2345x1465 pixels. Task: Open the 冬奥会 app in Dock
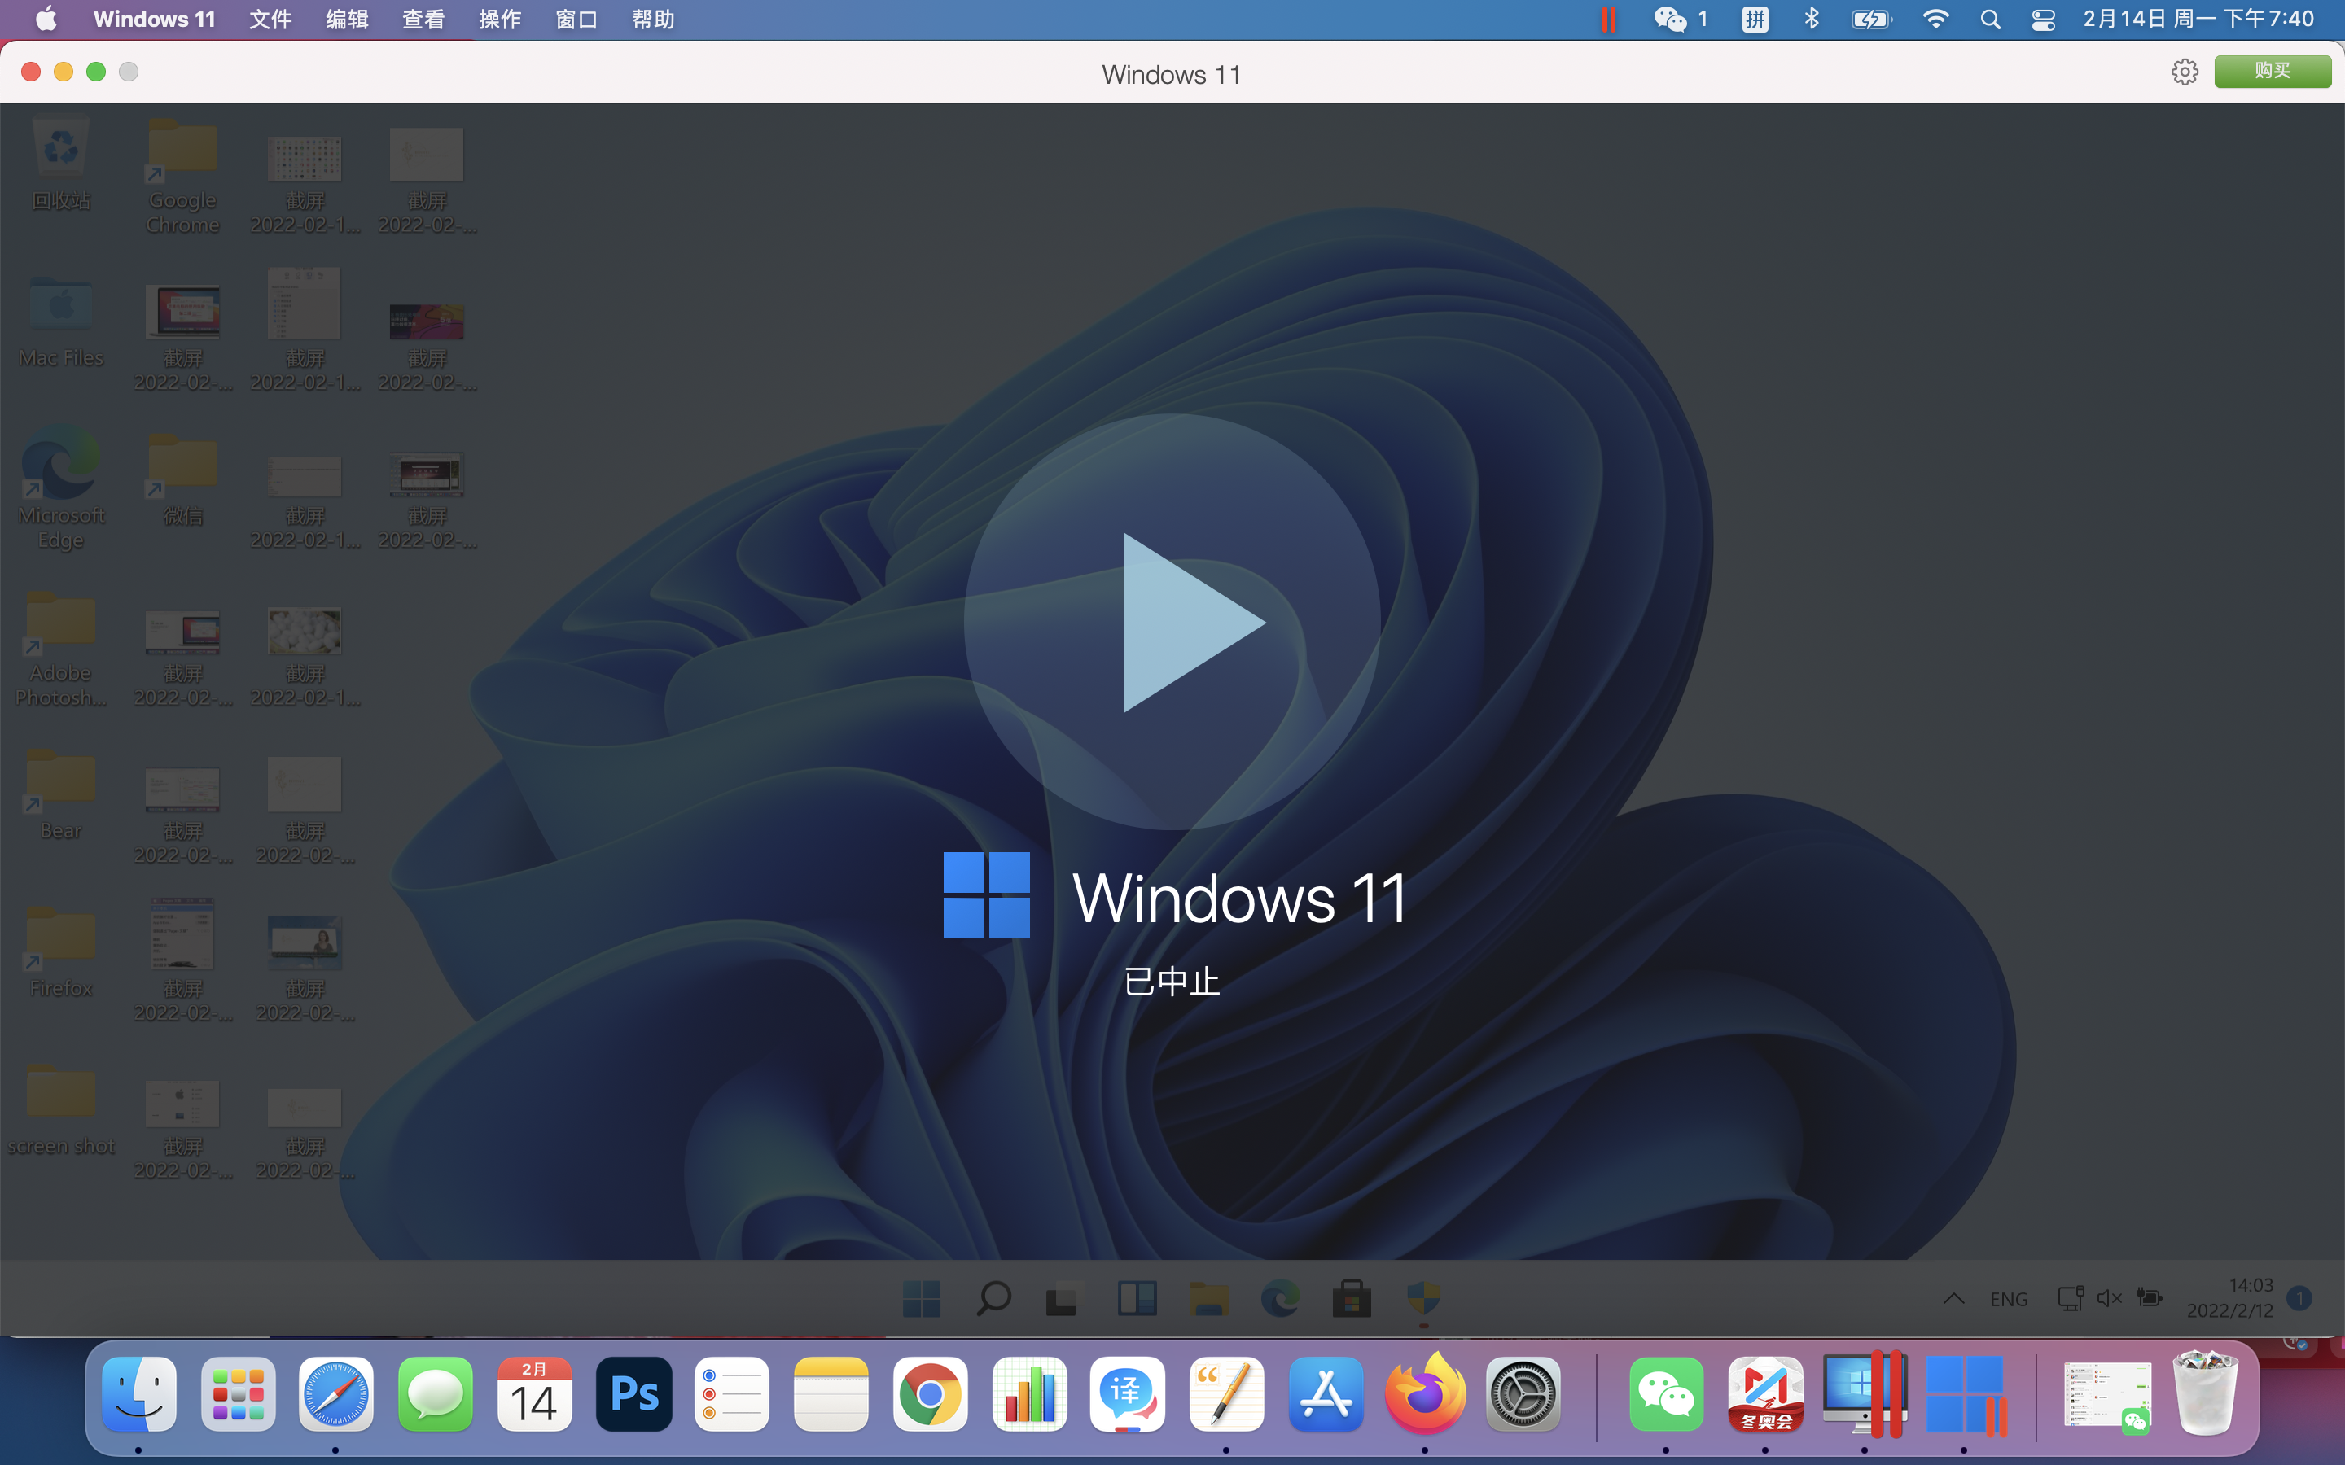[x=1765, y=1394]
